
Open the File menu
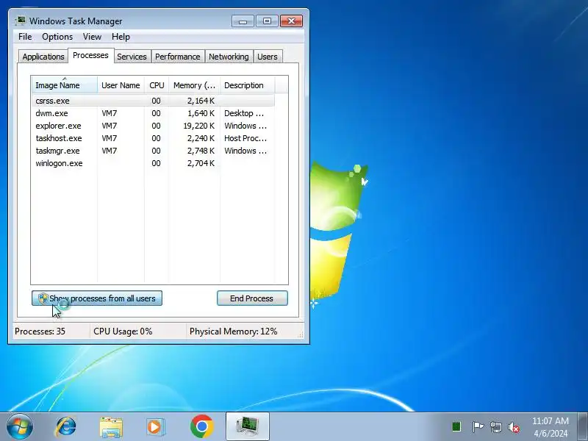(25, 37)
